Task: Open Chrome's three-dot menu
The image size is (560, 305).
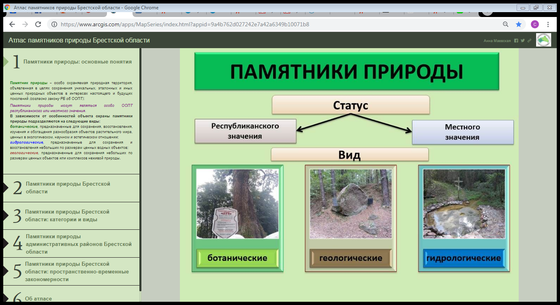Action: coord(548,24)
